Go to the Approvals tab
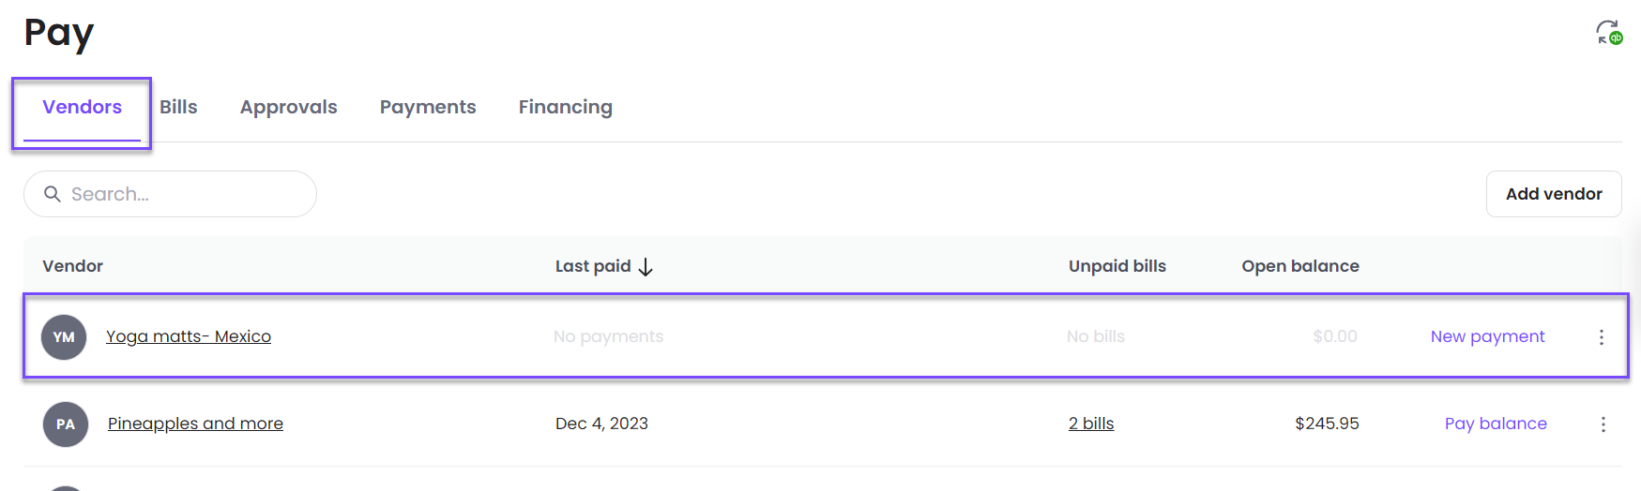This screenshot has height=491, width=1641. tap(288, 107)
